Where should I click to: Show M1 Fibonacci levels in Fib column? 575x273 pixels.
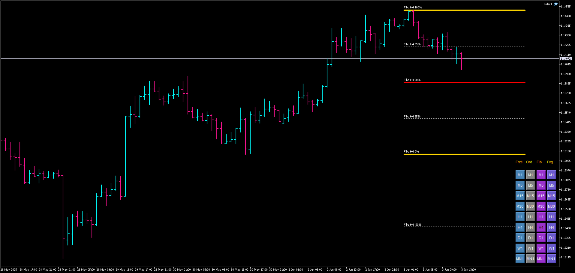click(x=541, y=175)
